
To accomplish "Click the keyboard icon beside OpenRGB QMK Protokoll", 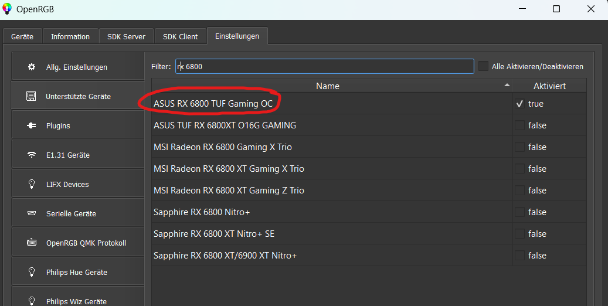I will (32, 243).
